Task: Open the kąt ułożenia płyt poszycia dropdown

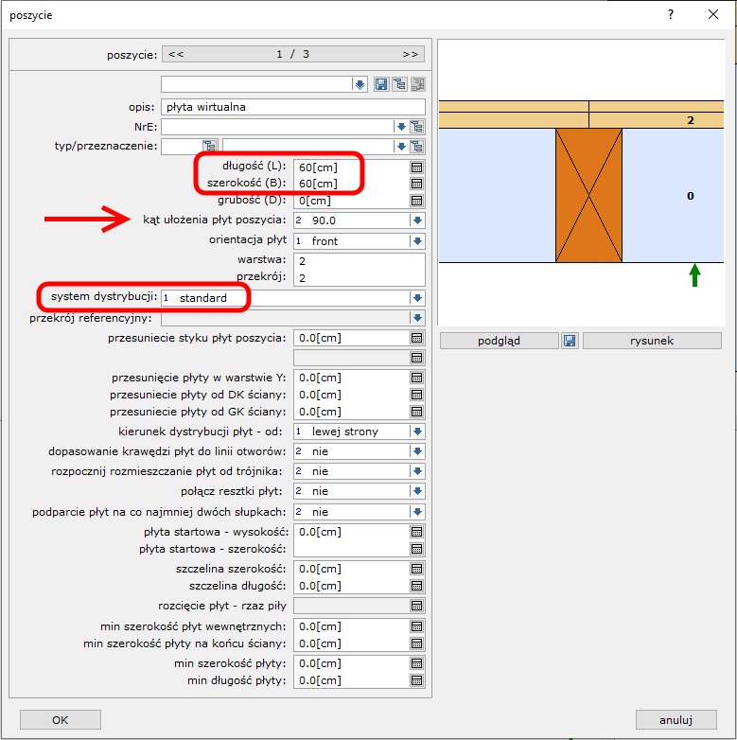Action: point(416,220)
